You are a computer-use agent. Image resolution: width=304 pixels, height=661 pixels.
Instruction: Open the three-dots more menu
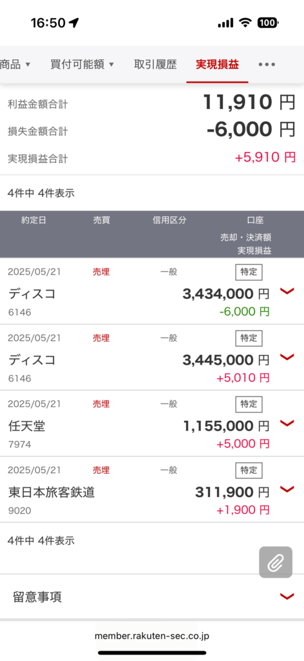coord(267,65)
